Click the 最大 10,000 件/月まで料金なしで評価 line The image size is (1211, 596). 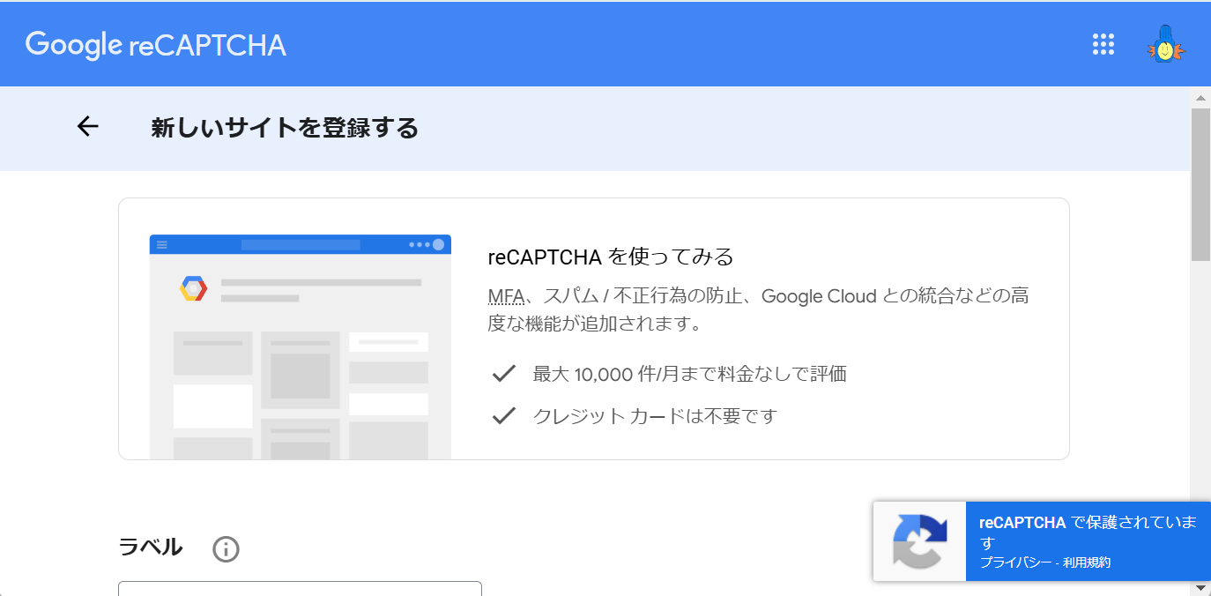[x=689, y=374]
